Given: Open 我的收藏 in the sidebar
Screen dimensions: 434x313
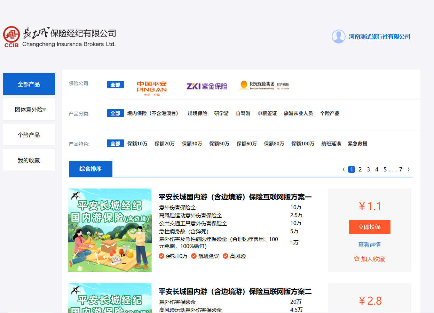Looking at the screenshot, I should pyautogui.click(x=29, y=160).
